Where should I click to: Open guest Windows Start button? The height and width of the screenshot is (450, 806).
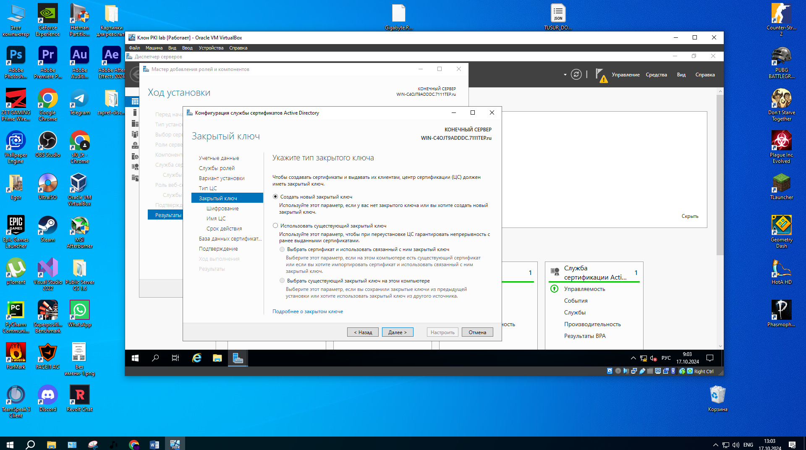[135, 358]
